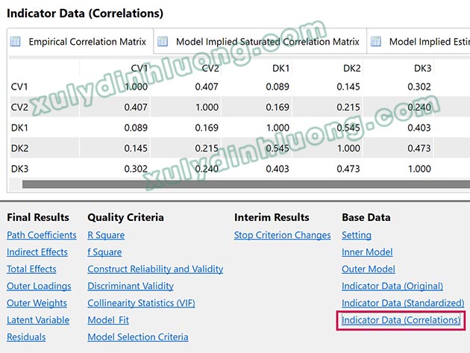
Task: Select the DK2 row label
Action: point(20,149)
